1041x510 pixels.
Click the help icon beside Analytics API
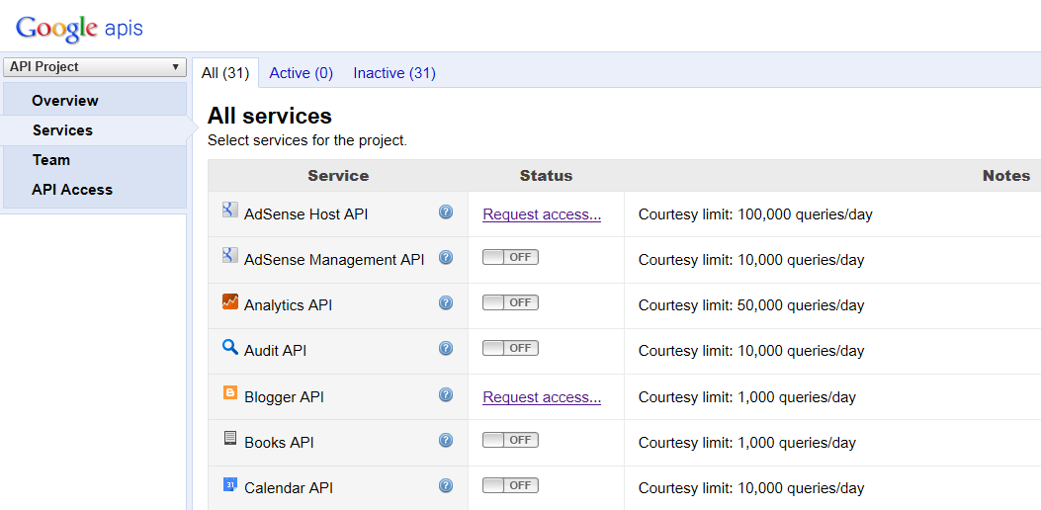[x=446, y=303]
